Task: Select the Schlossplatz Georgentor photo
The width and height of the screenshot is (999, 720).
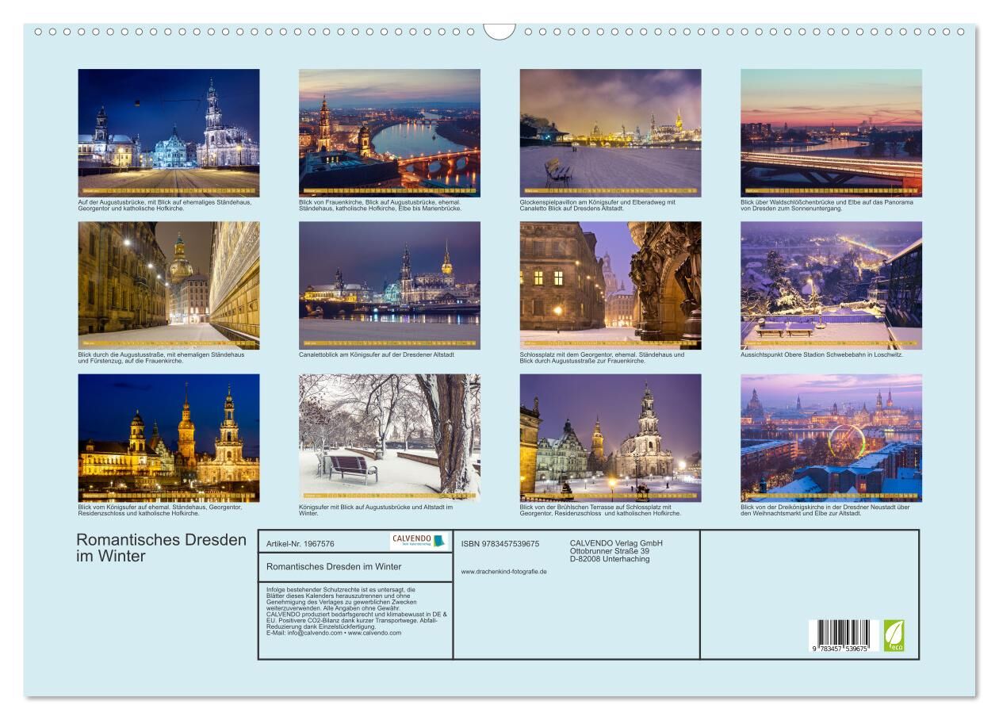Action: (610, 285)
